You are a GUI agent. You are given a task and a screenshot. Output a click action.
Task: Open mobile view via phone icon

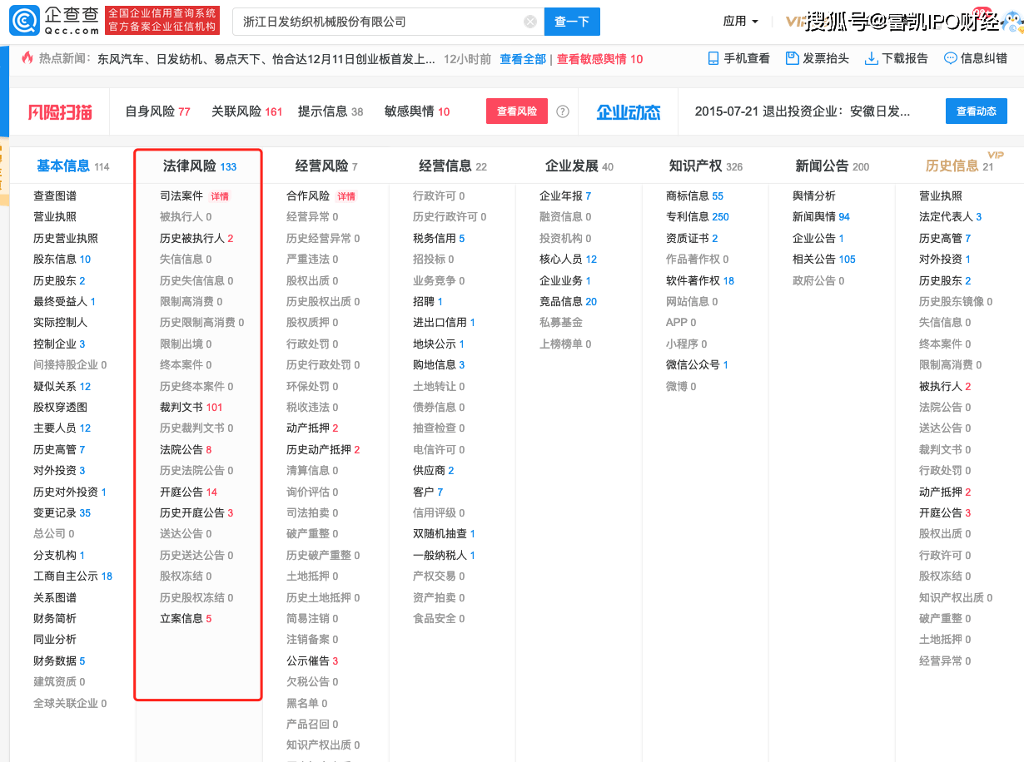pos(713,58)
